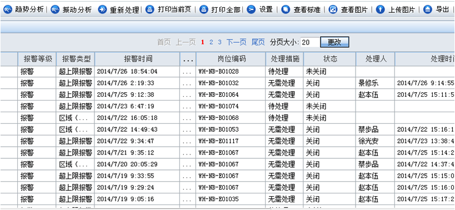The height and width of the screenshot is (210, 455).
Task: Click the 查看标准 view standard icon
Action: 286,9
